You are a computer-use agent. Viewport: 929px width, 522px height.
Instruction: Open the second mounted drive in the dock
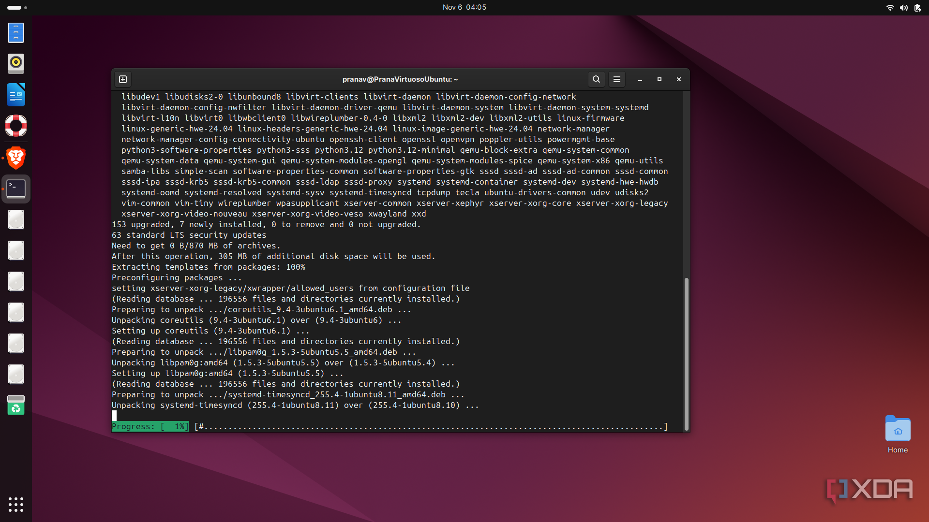click(x=16, y=250)
